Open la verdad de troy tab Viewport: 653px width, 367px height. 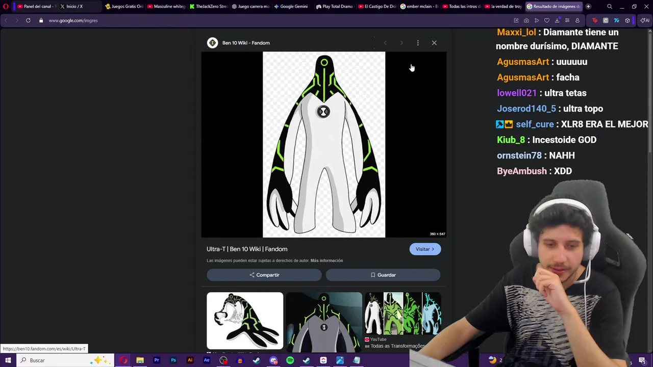[x=504, y=7]
